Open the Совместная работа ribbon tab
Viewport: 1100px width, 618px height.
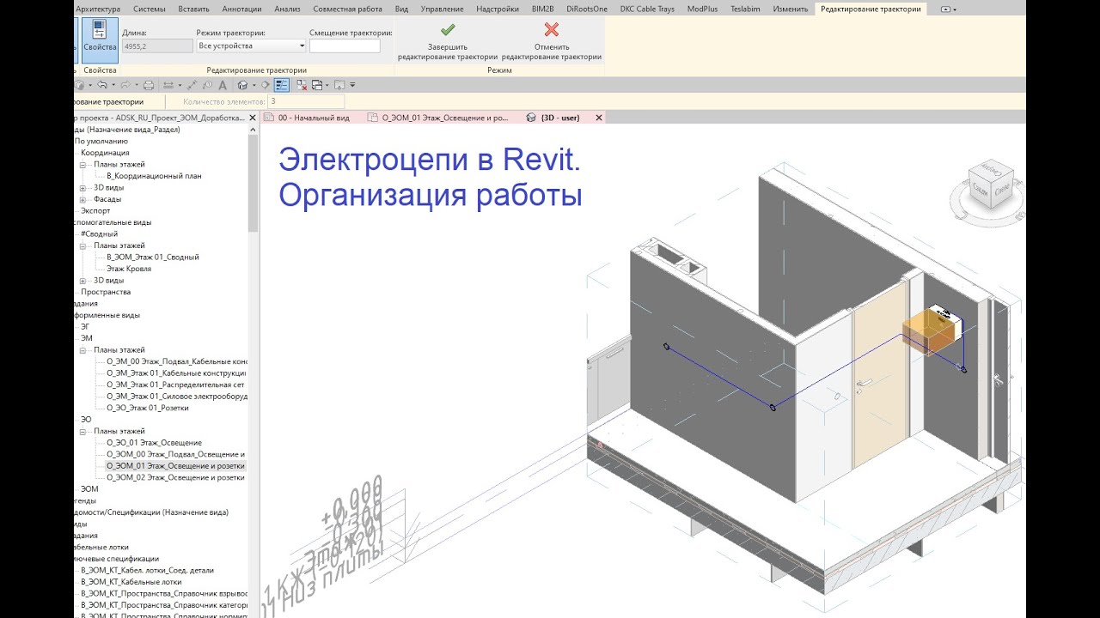tap(347, 9)
